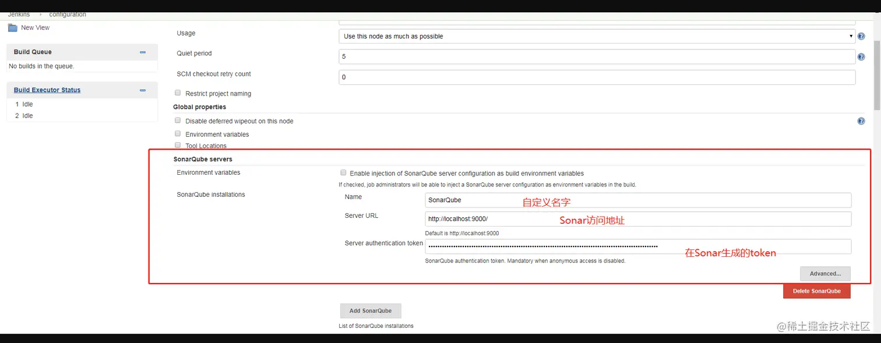Image resolution: width=881 pixels, height=343 pixels.
Task: Click the "Build Queue" heading text
Action: pyautogui.click(x=33, y=52)
